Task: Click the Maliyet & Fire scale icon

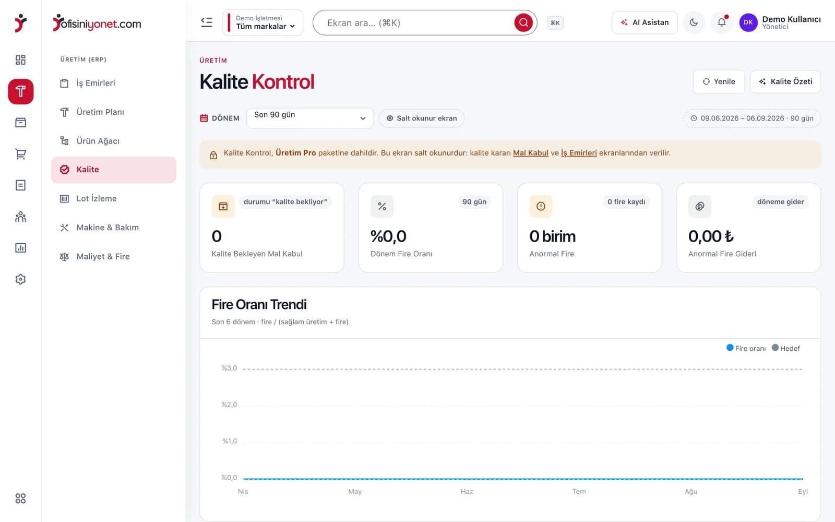Action: coord(64,256)
